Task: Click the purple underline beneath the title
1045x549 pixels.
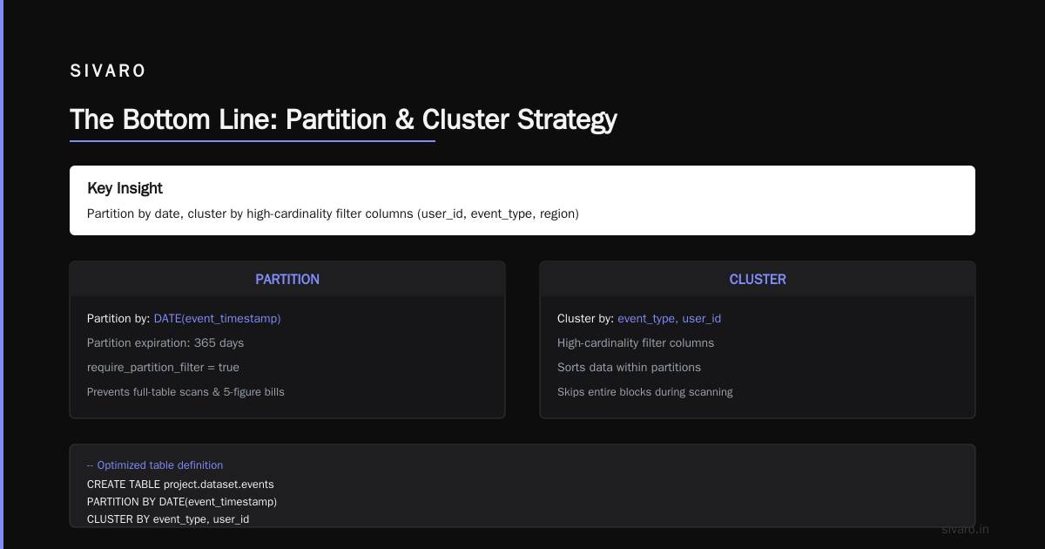Action: [x=253, y=140]
